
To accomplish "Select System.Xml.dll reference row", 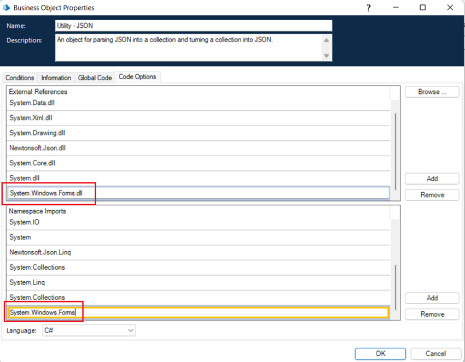I will coord(198,118).
